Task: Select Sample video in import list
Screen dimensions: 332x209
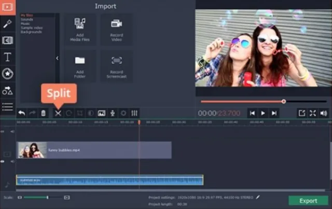Action: (32, 27)
